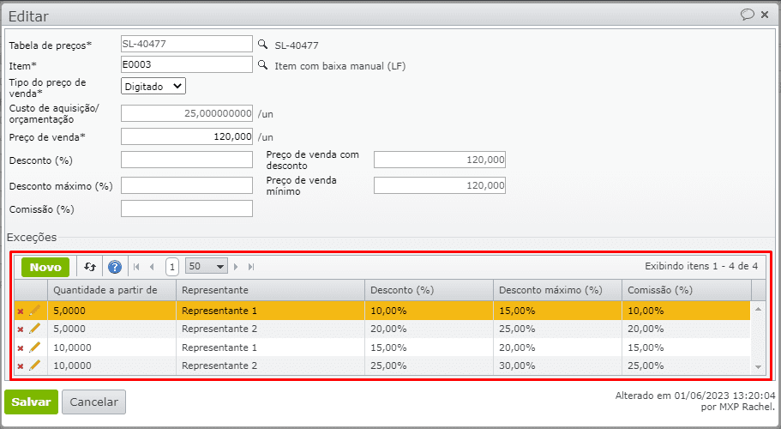Screen dimensions: 781x429
Task: Edit the 20,00% discount row with pencil
Action: 35,329
